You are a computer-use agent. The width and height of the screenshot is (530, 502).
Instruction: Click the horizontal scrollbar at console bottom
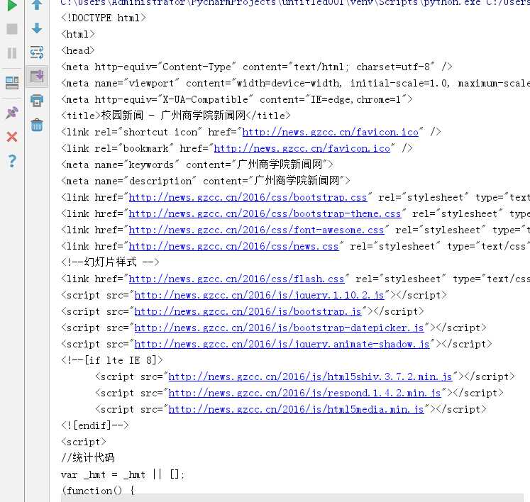tap(292, 498)
